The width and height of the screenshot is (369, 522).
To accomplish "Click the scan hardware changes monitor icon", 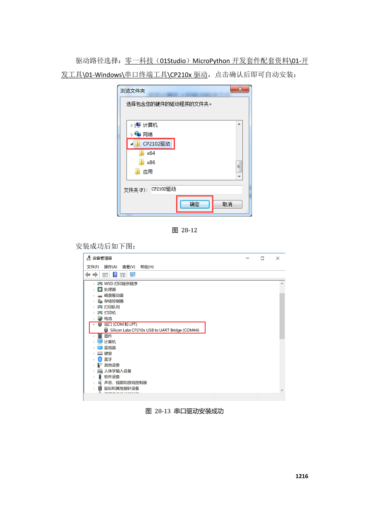I will (132, 275).
